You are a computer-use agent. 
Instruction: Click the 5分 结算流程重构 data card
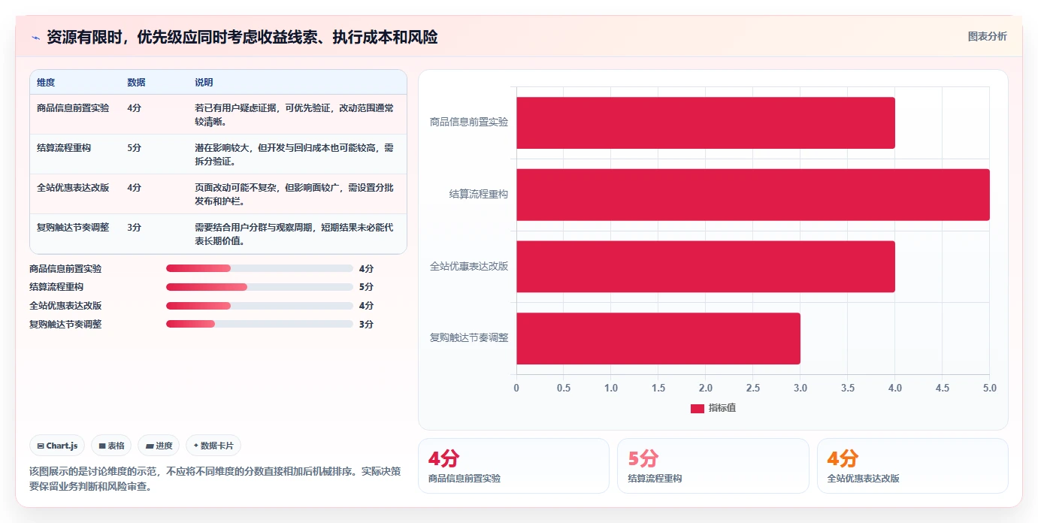(713, 466)
